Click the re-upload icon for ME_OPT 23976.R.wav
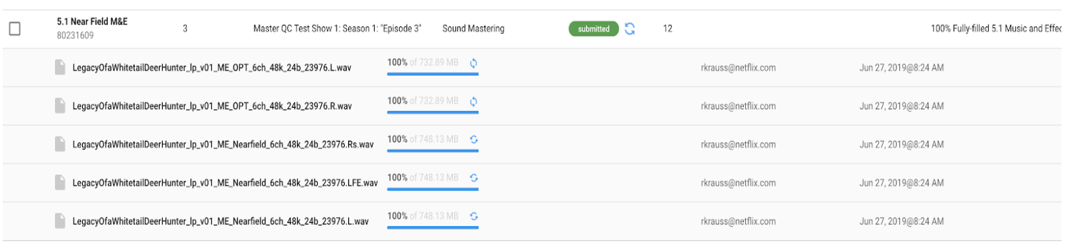The width and height of the screenshot is (1071, 252). point(474,102)
